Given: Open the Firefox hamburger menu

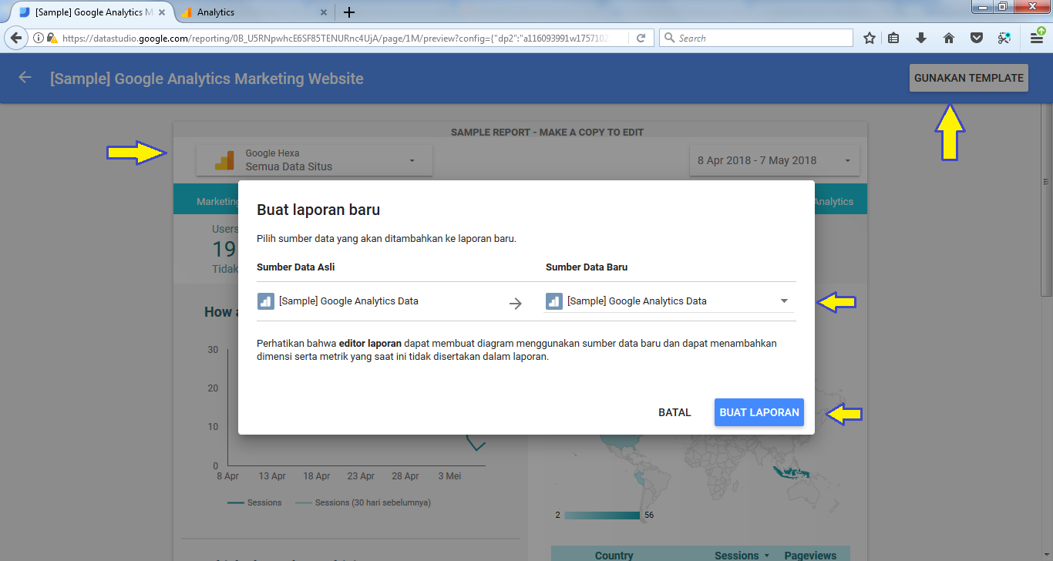Looking at the screenshot, I should coord(1037,37).
